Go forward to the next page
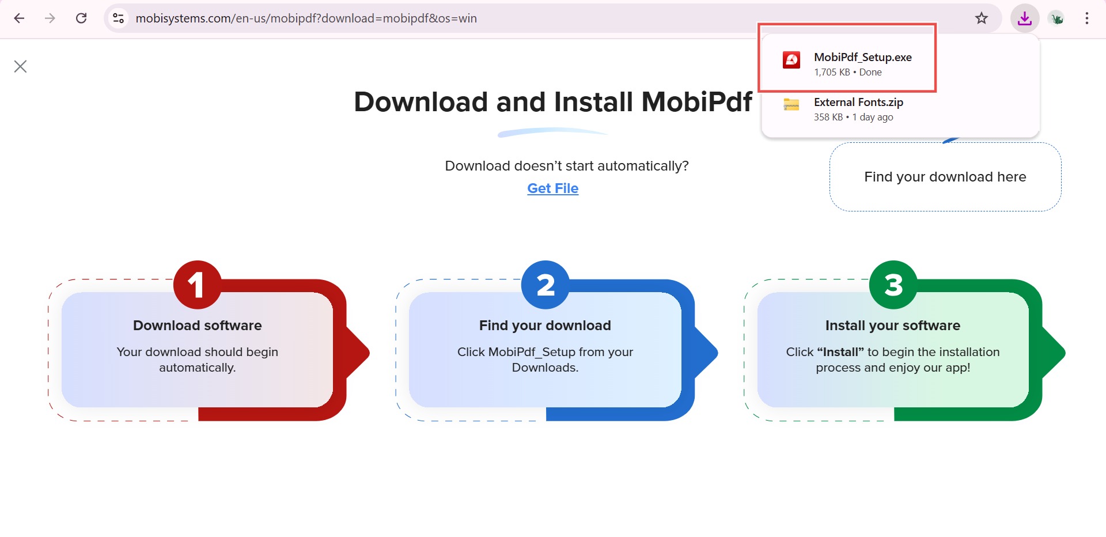The width and height of the screenshot is (1106, 537). pyautogui.click(x=50, y=18)
